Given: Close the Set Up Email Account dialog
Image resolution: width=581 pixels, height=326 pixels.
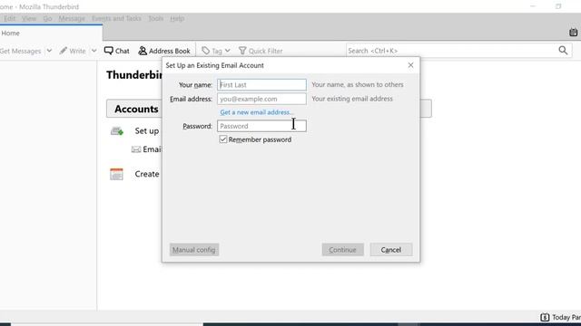Looking at the screenshot, I should [x=410, y=65].
